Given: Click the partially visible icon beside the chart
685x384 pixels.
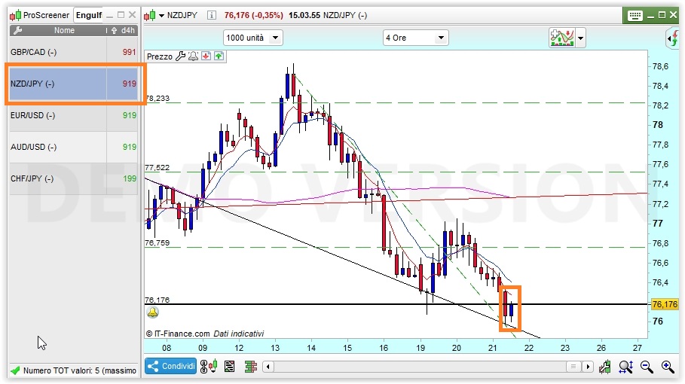Looking at the screenshot, I should pos(673,38).
